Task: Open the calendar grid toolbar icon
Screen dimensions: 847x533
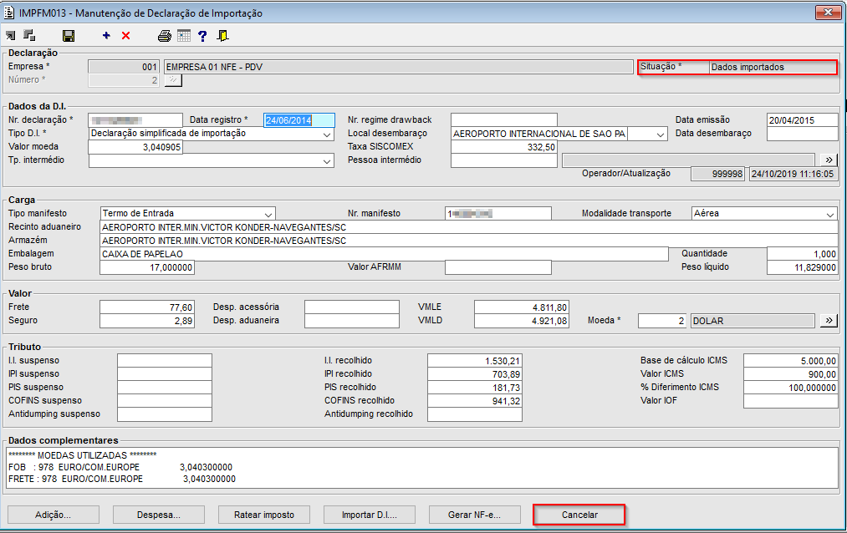Action: coord(184,36)
